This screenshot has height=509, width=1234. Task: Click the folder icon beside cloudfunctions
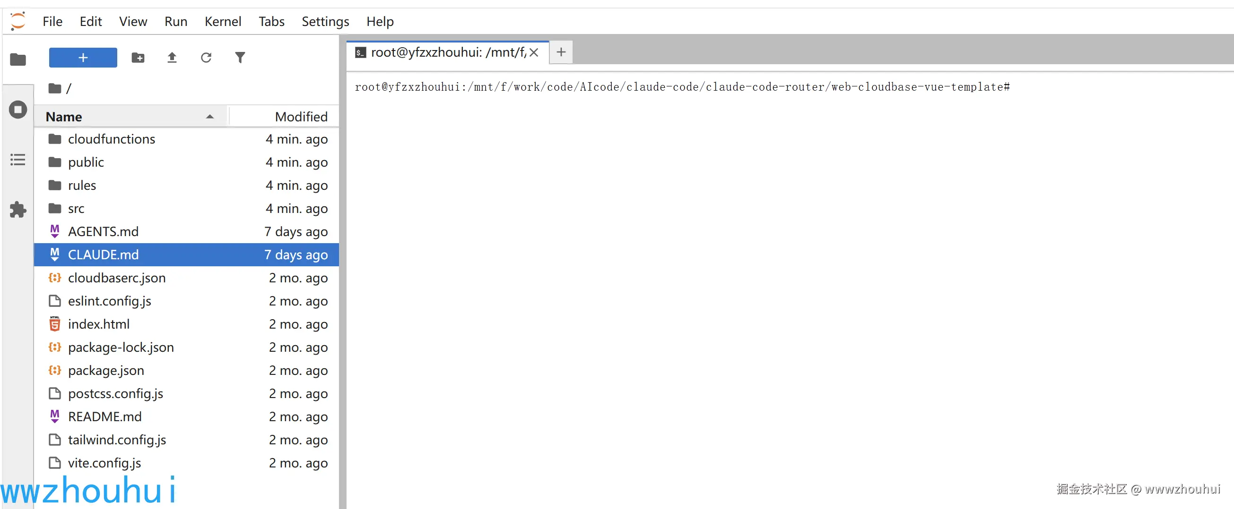[55, 139]
